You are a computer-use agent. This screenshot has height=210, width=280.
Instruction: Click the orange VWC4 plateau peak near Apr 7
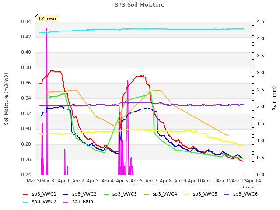point(157,91)
